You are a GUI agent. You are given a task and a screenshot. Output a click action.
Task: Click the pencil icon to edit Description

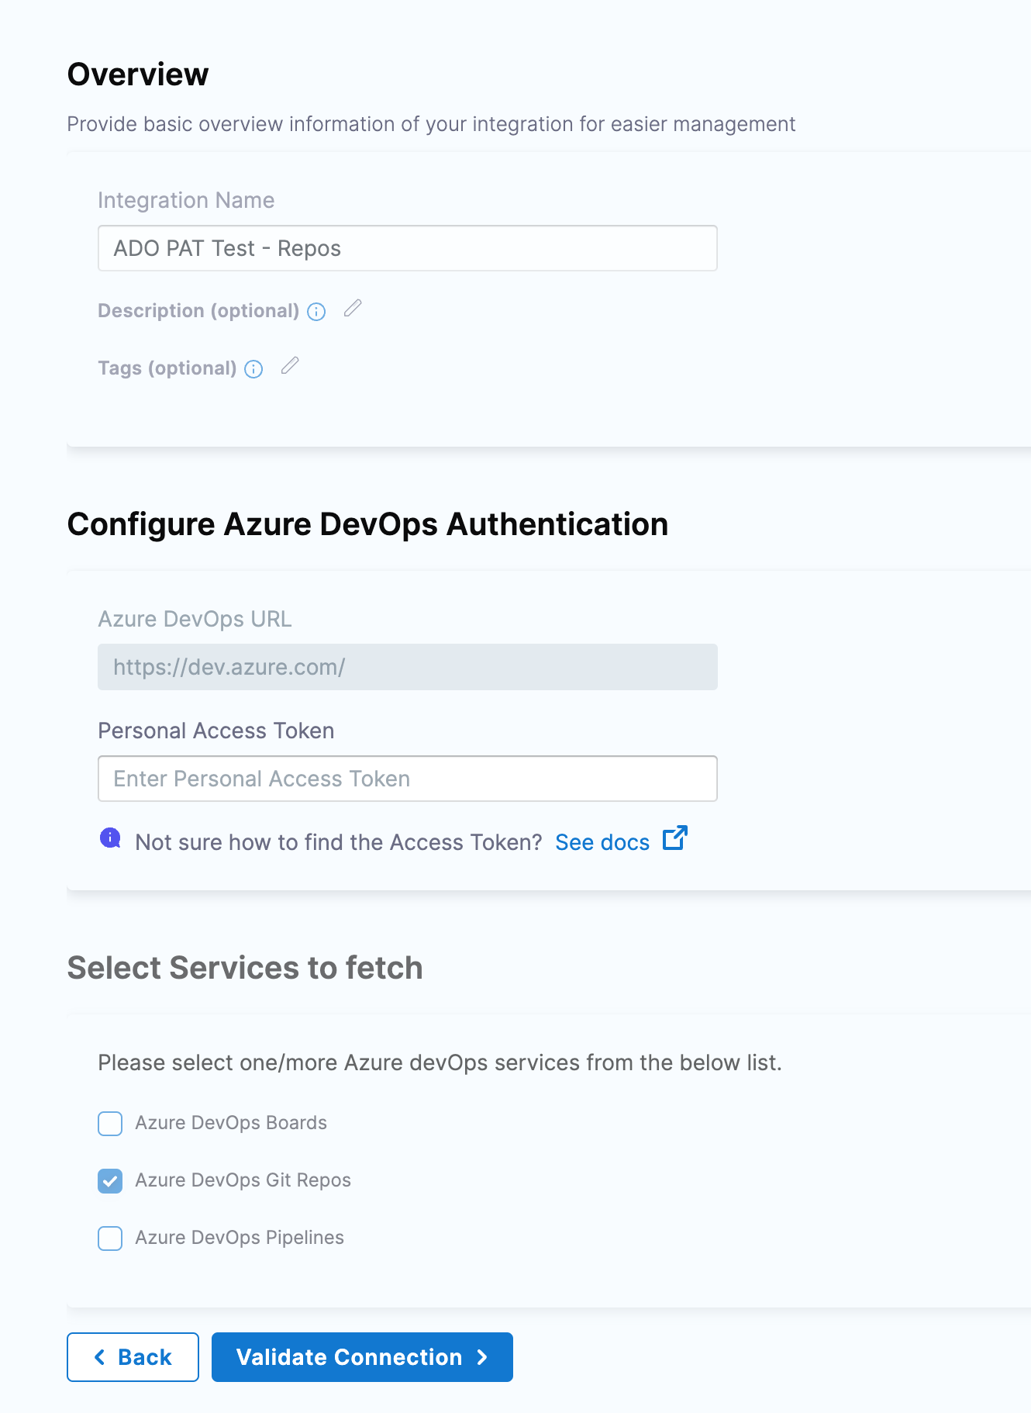coord(353,309)
